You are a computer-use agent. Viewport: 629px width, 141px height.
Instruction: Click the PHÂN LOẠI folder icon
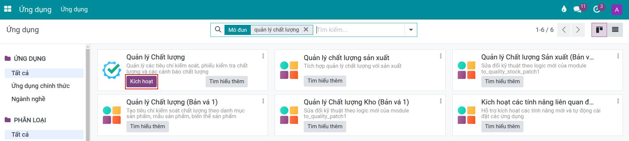(x=8, y=120)
